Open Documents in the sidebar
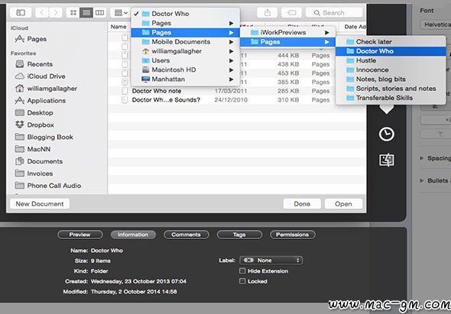 tap(39, 161)
